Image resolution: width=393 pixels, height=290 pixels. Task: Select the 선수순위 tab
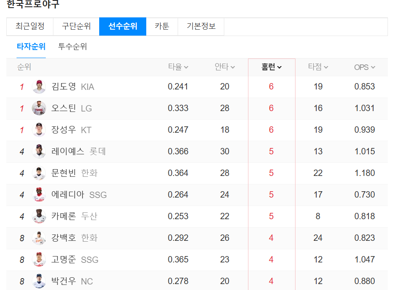coord(123,26)
